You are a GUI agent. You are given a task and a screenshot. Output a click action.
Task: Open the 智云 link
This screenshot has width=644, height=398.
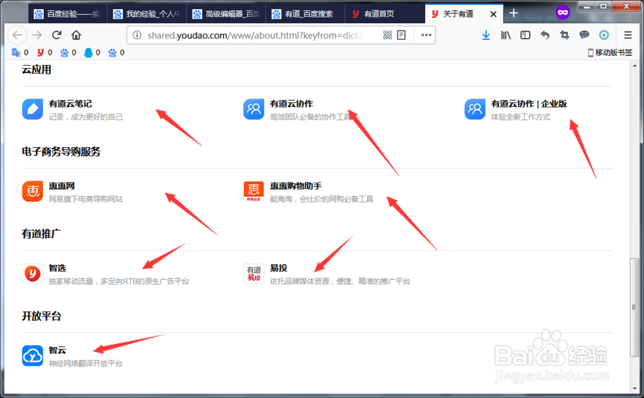(x=57, y=350)
